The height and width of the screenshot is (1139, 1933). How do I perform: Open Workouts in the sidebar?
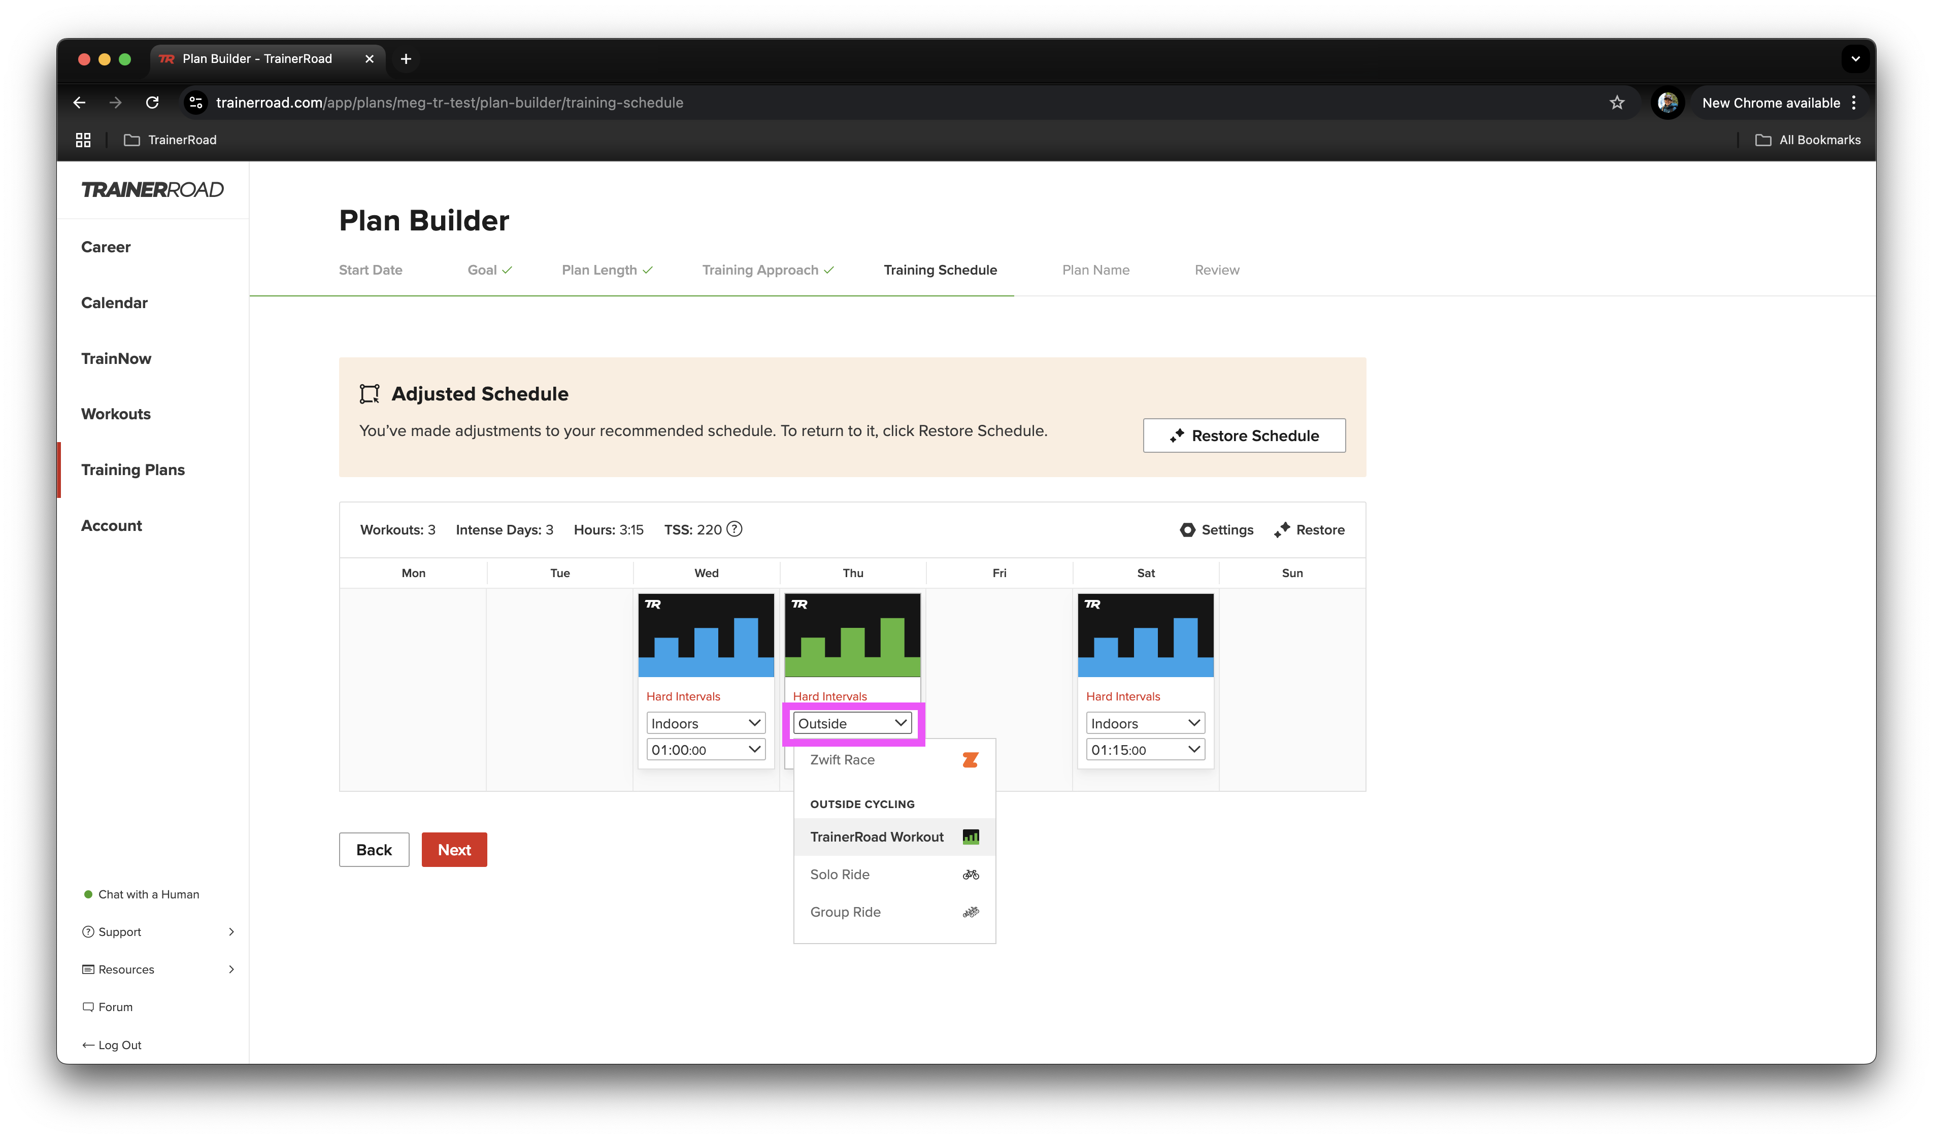point(116,415)
